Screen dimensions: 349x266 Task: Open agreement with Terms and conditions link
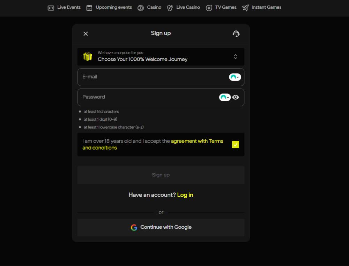[197, 141]
